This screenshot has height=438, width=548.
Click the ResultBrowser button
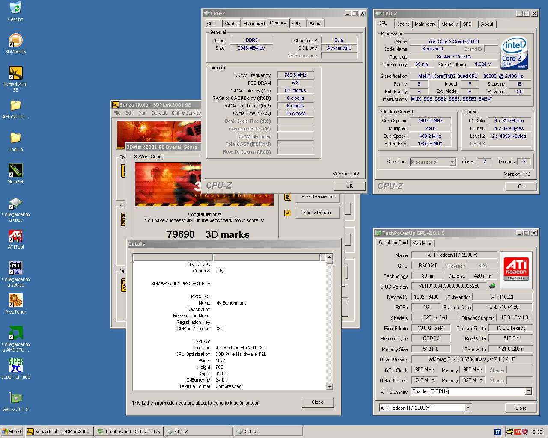pyautogui.click(x=317, y=197)
